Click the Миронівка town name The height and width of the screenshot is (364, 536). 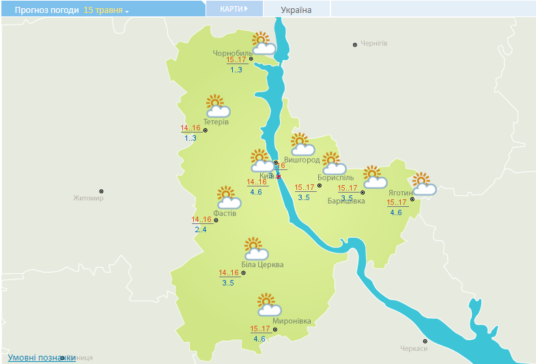(x=291, y=321)
